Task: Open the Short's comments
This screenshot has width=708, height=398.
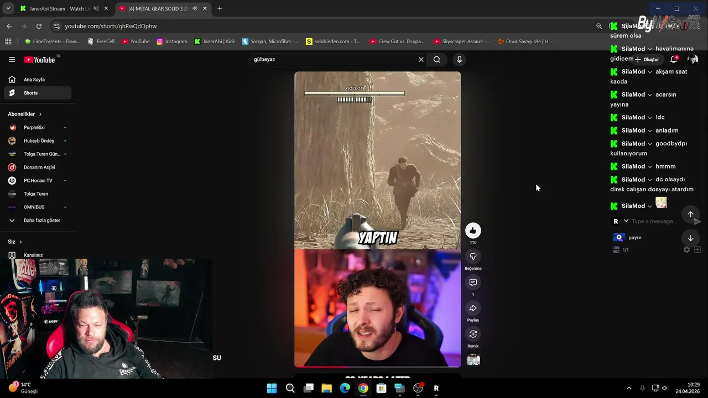Action: coord(473,282)
